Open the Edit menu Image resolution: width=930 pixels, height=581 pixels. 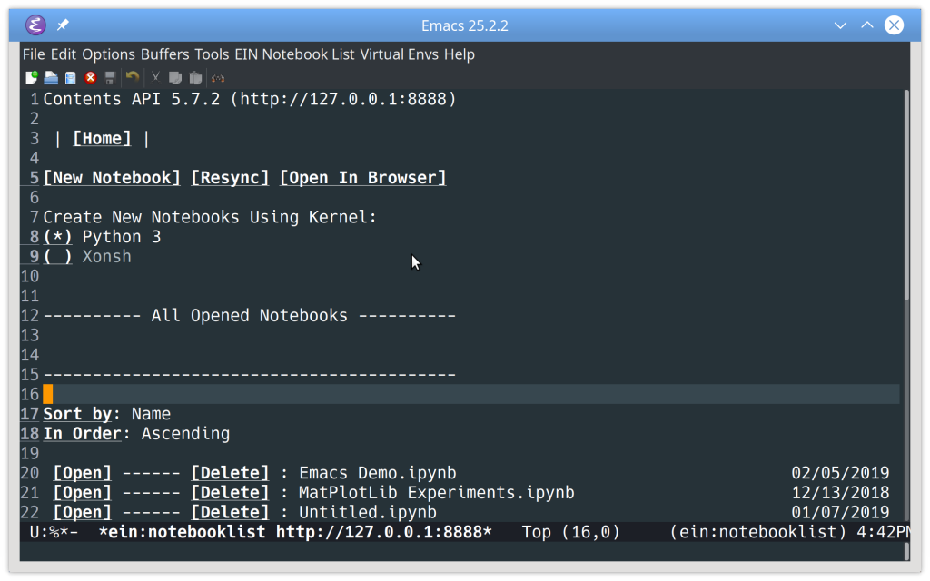63,54
